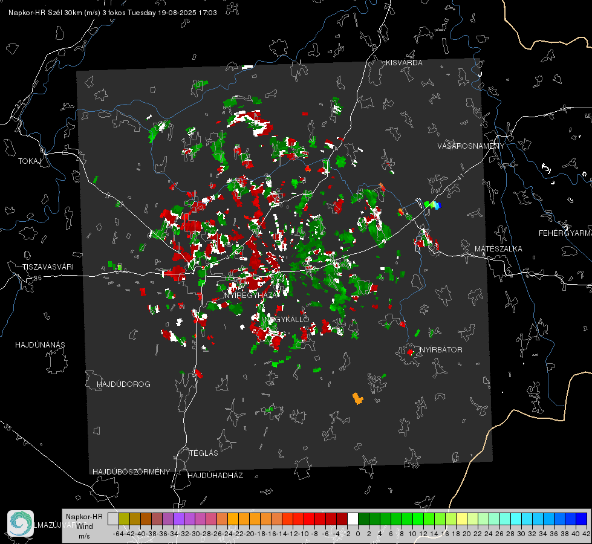
Task: Click the MÁTÉSZALKA town label
Action: [498, 249]
